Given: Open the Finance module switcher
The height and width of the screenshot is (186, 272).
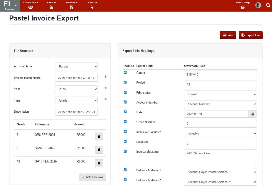Looking at the screenshot, I should click(10, 6).
